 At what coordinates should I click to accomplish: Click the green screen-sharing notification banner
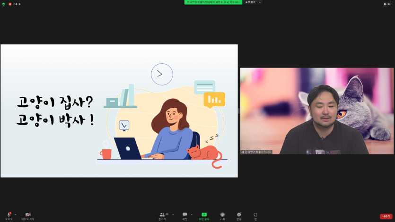tap(213, 2)
